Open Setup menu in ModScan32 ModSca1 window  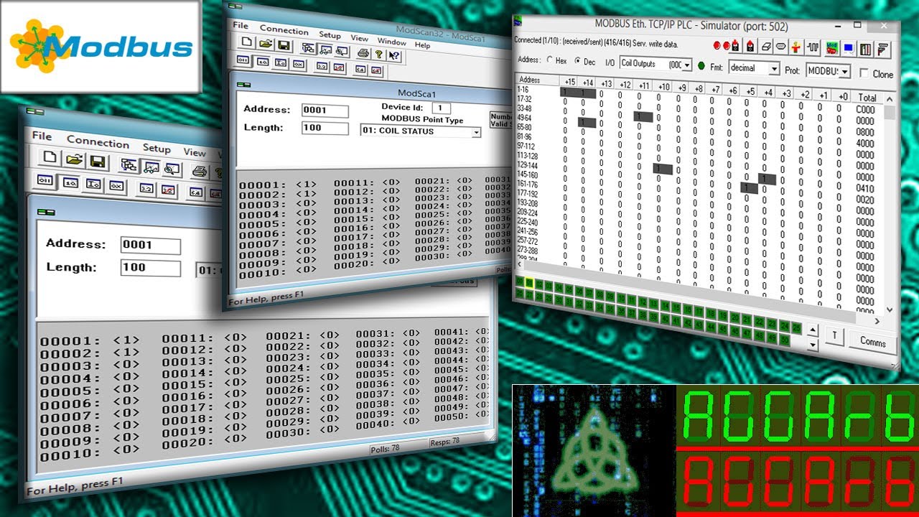tap(330, 35)
